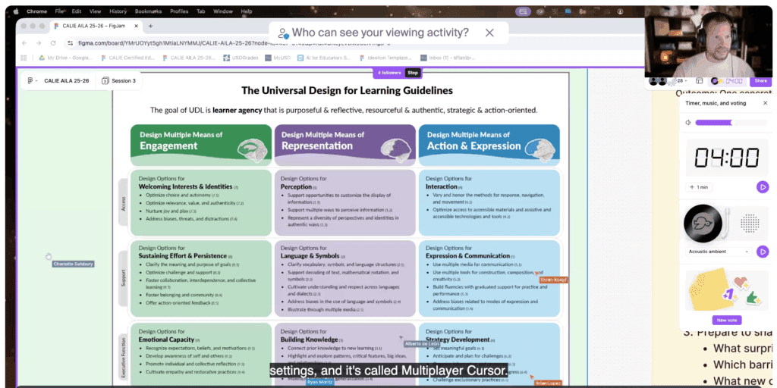Adjust the timer volume slider
Screen dimensions: 777x388
[730, 122]
